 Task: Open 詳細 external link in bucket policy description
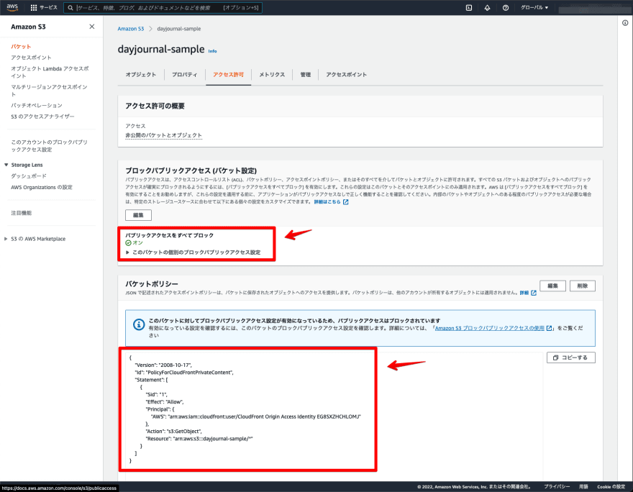click(528, 293)
